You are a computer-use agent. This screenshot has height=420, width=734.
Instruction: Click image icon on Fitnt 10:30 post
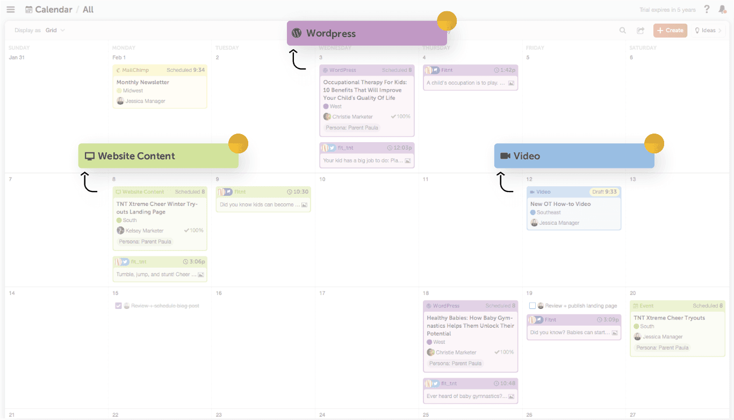click(304, 204)
